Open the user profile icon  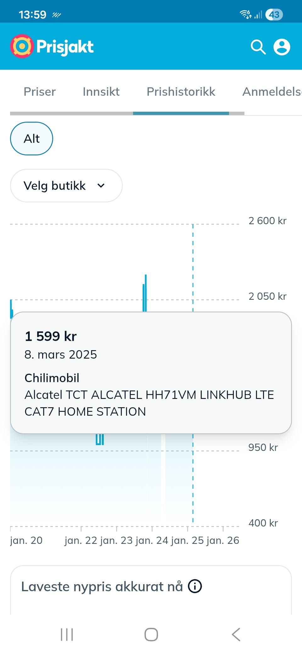pos(282,47)
